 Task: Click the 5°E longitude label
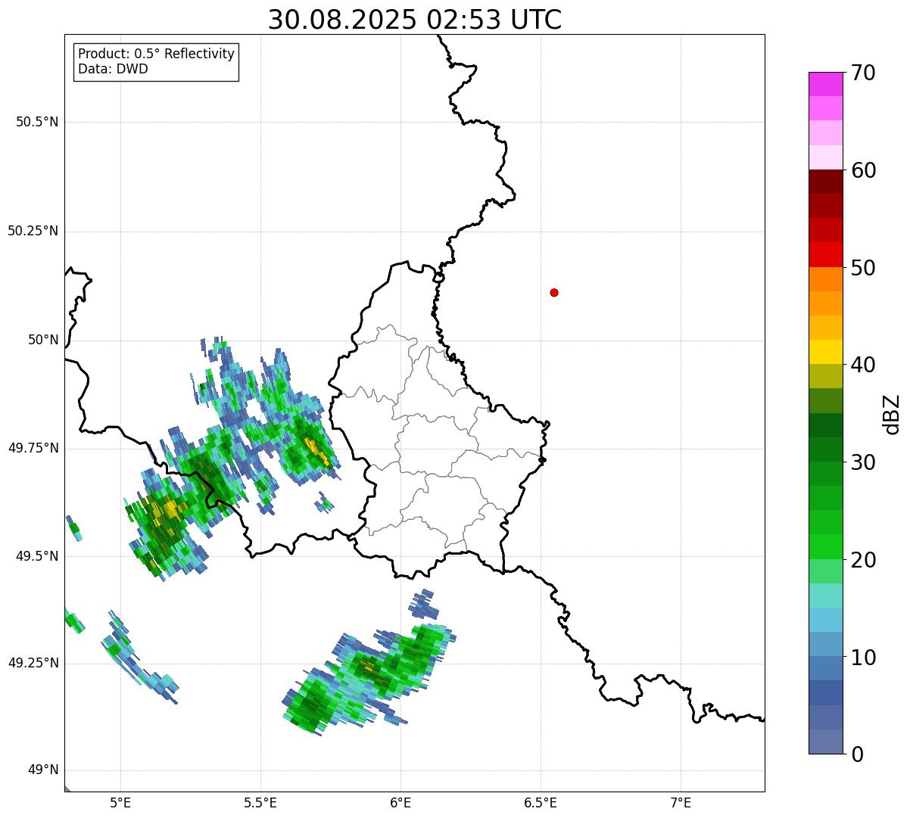pos(120,802)
